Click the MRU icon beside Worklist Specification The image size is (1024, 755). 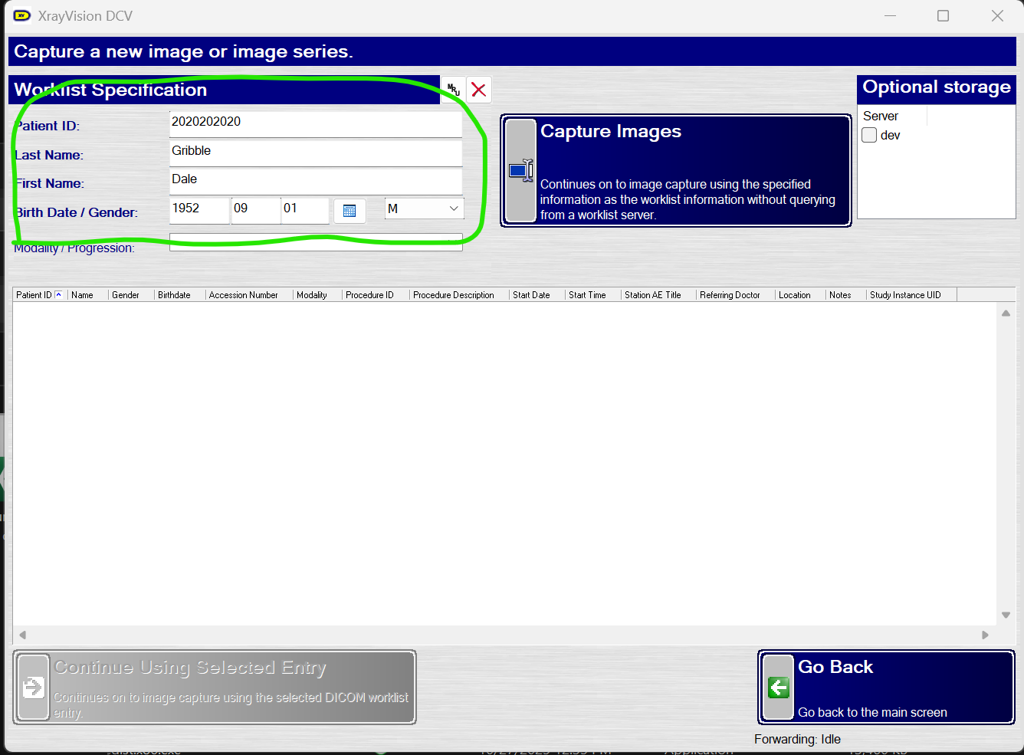click(x=453, y=90)
